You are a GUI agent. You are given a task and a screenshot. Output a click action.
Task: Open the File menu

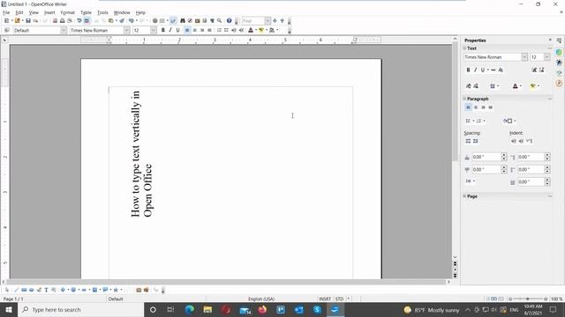[x=6, y=12]
